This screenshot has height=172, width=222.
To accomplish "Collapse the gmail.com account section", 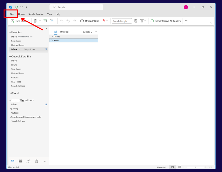I will 10,100.
